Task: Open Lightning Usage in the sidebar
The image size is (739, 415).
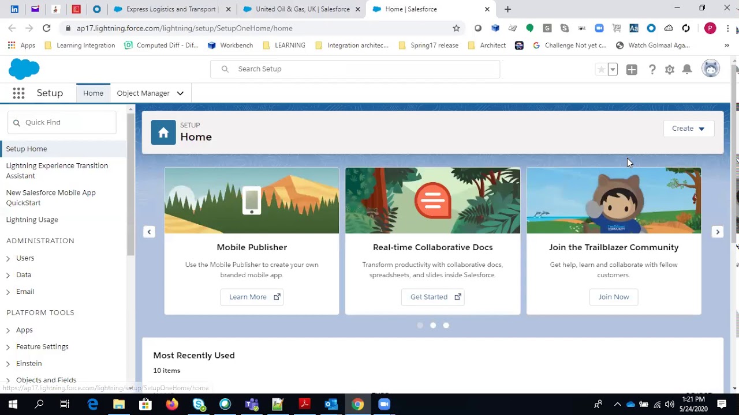Action: (x=32, y=220)
